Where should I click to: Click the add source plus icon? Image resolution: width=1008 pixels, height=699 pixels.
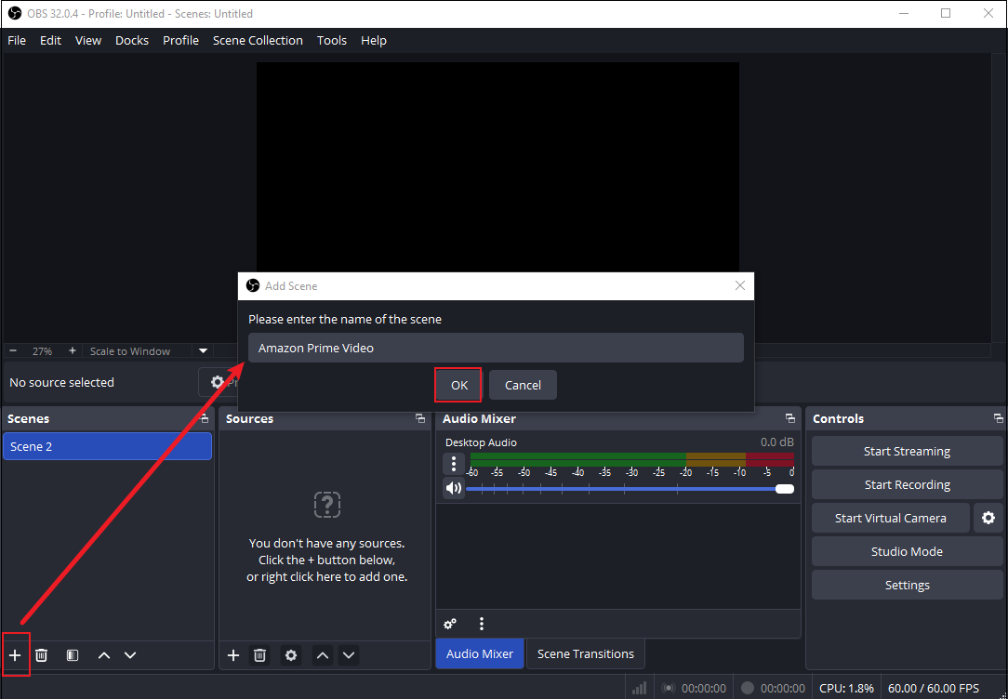click(x=232, y=654)
